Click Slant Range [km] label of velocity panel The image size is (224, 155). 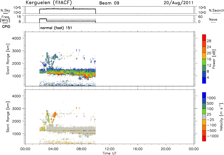click(x=8, y=117)
